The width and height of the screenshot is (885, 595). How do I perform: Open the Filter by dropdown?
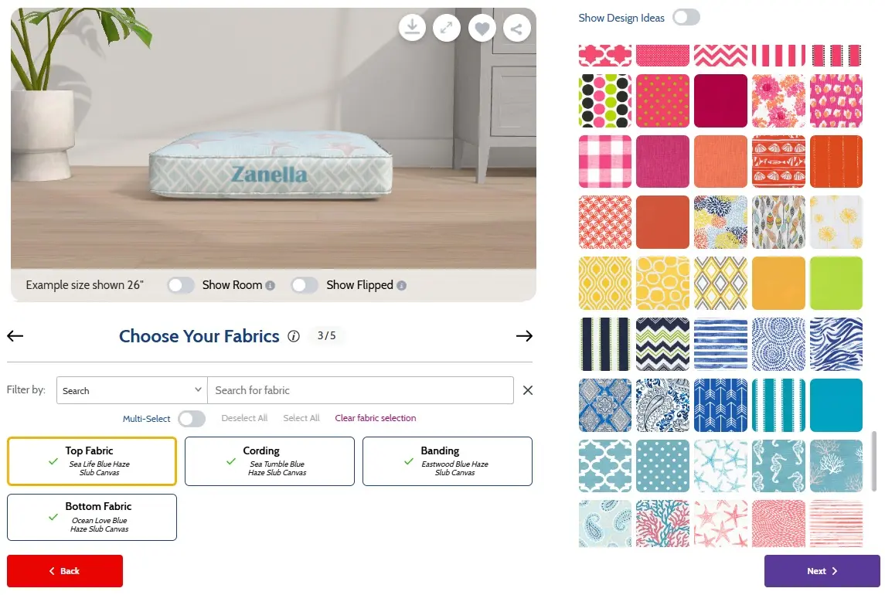coord(131,391)
